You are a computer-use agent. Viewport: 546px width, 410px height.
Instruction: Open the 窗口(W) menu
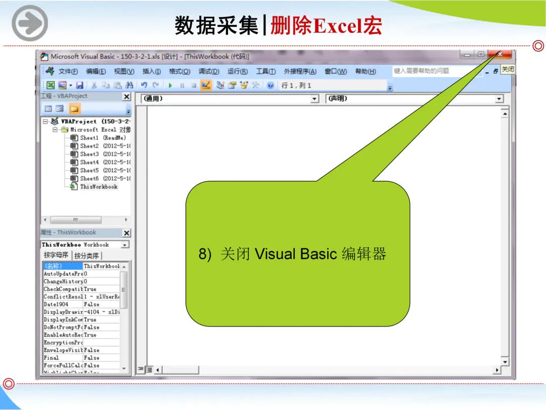(x=336, y=71)
